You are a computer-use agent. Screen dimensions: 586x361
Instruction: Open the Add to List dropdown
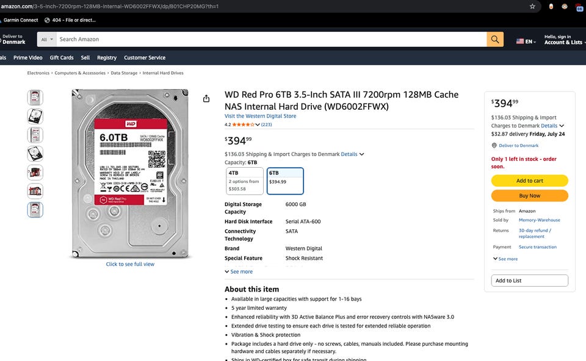coord(530,281)
